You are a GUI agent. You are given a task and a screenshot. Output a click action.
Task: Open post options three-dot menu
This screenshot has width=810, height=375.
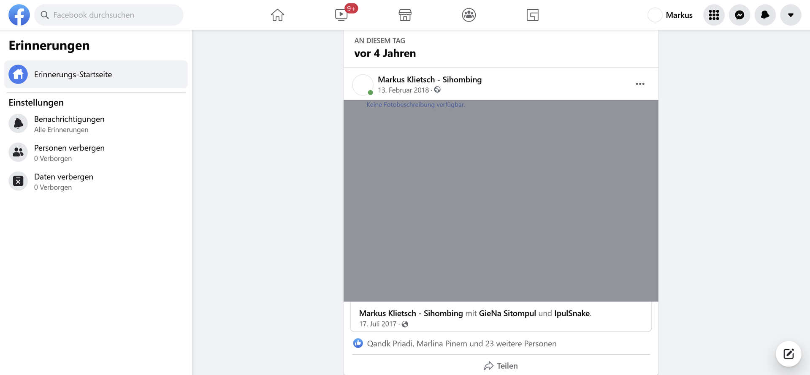(x=640, y=84)
